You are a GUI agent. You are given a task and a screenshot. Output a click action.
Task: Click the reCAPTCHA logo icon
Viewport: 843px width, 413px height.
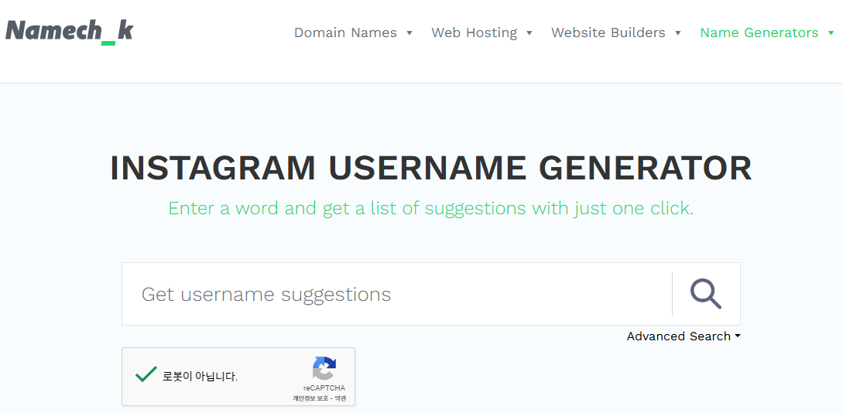pyautogui.click(x=324, y=368)
